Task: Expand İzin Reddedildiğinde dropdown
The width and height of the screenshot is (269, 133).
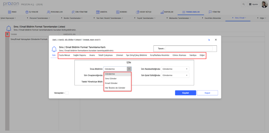Action: 175,69
